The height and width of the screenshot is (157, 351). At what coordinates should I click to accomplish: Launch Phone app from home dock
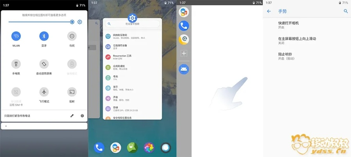point(99,148)
